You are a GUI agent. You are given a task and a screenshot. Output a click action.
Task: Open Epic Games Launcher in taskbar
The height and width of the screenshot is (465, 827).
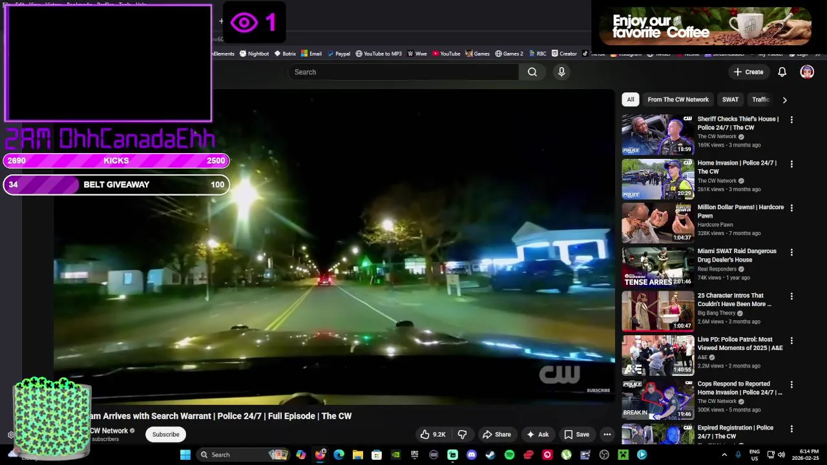coord(415,455)
